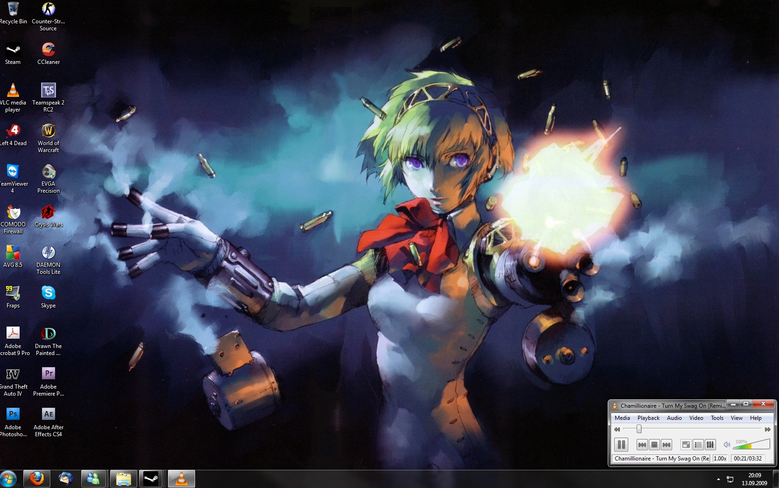Click the track title status text in VLC

pos(661,459)
